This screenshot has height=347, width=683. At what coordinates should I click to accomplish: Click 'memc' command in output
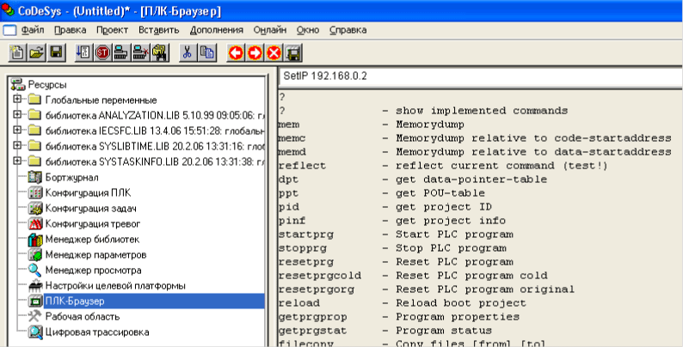pyautogui.click(x=292, y=138)
